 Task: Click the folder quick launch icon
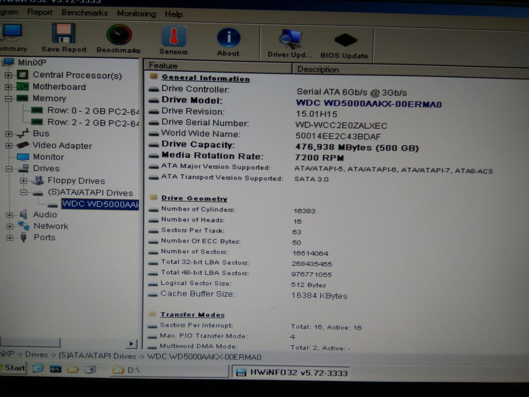tap(73, 369)
